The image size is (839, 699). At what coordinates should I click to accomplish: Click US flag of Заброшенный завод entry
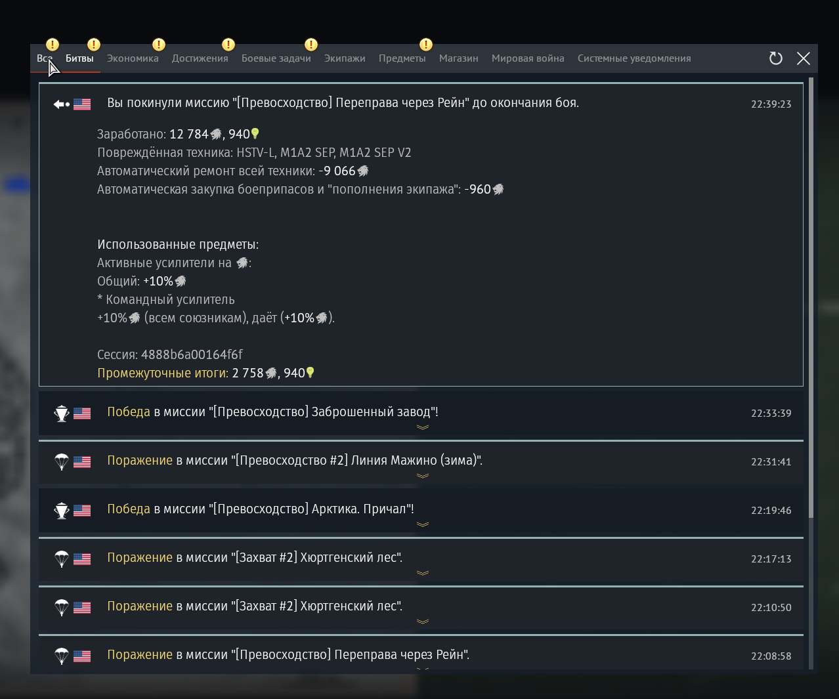[82, 413]
